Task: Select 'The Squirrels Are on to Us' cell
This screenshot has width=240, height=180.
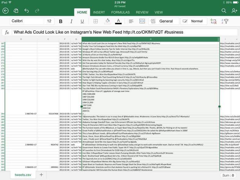Action: (151, 159)
